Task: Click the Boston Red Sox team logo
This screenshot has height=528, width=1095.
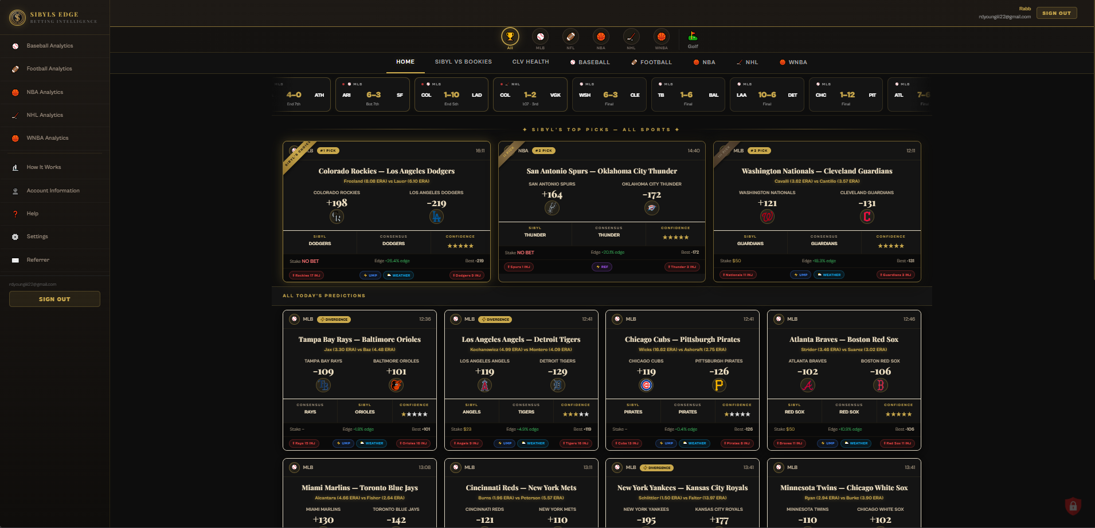Action: [x=881, y=385]
